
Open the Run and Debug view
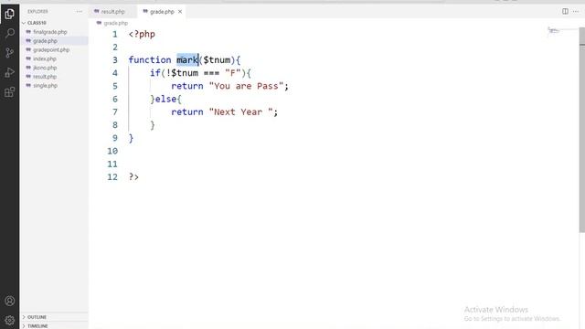10,72
